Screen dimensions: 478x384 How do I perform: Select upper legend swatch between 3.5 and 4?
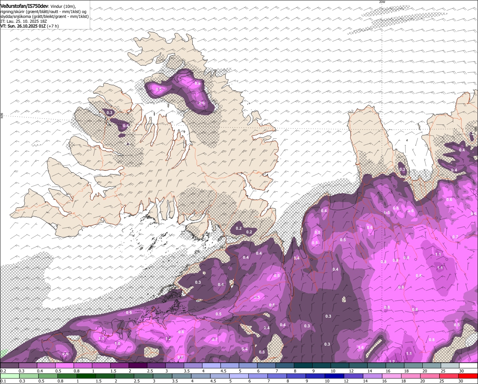[193, 365]
